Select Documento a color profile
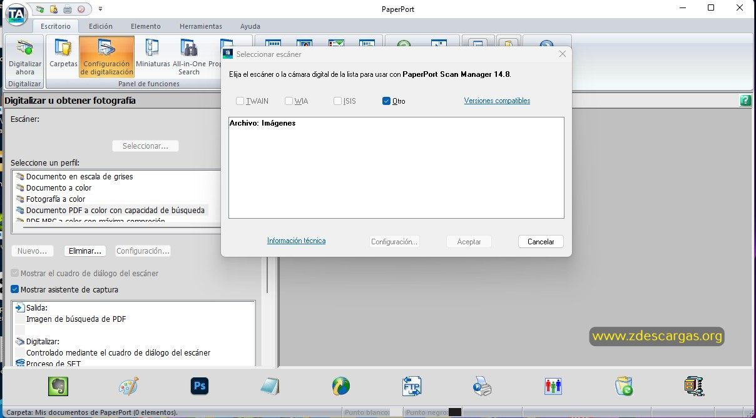Screen dimensions: 756x418 (59, 188)
